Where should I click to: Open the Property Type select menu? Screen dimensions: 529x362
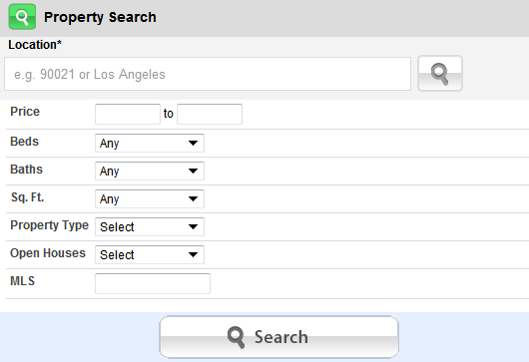(x=150, y=226)
